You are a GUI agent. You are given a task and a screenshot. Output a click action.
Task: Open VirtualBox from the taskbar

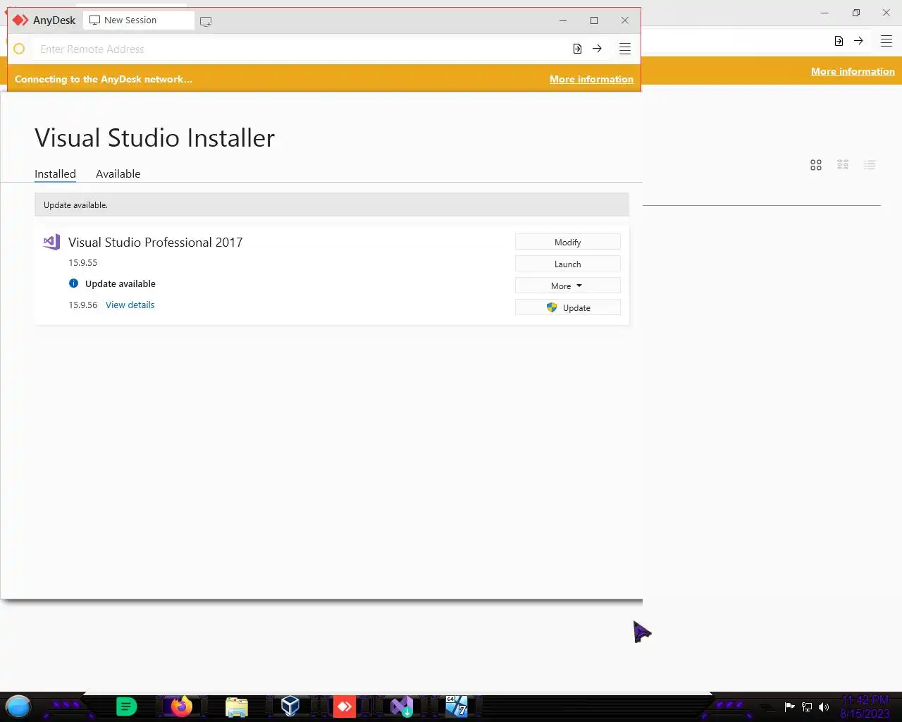290,706
